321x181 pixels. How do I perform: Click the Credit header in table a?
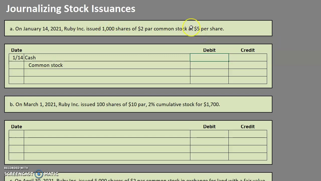click(x=248, y=50)
